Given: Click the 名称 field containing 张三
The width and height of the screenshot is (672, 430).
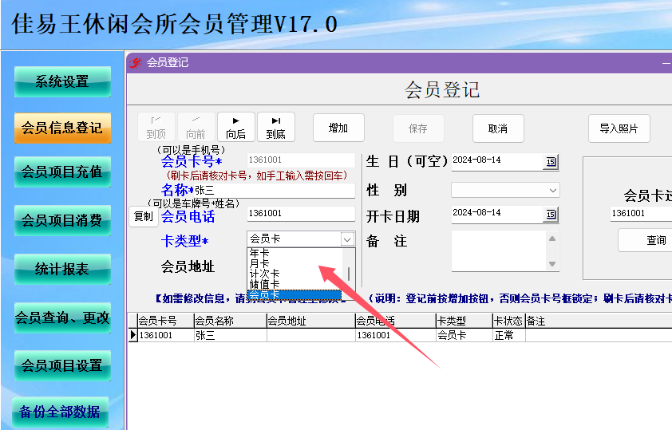Looking at the screenshot, I should click(x=275, y=191).
